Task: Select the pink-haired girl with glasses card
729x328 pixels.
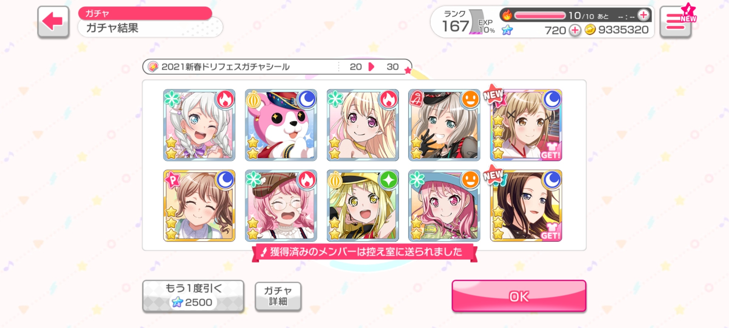Action: 281,206
